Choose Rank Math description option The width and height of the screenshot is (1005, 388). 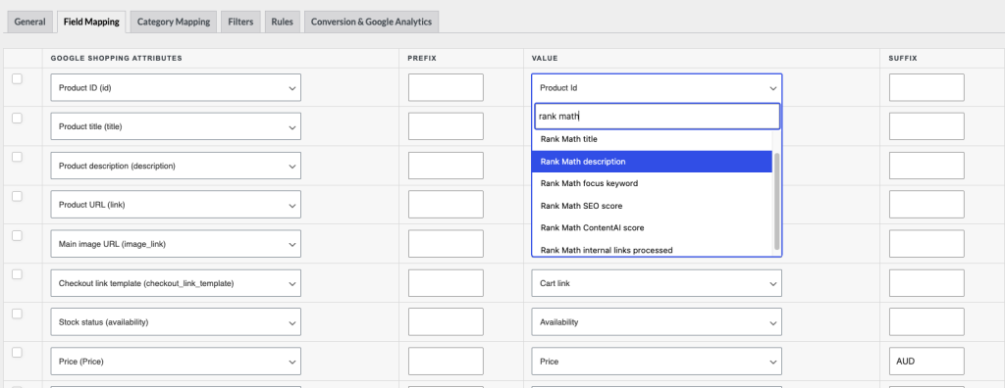(x=652, y=162)
